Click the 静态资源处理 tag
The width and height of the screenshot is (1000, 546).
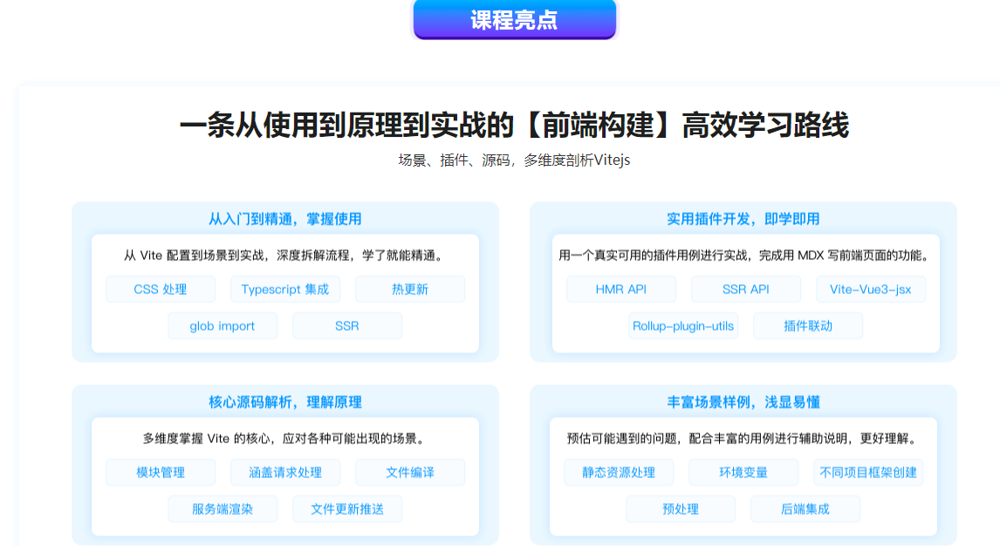tap(621, 472)
